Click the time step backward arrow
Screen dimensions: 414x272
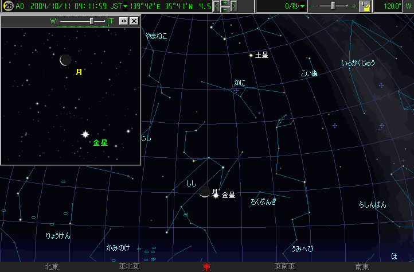click(217, 6)
